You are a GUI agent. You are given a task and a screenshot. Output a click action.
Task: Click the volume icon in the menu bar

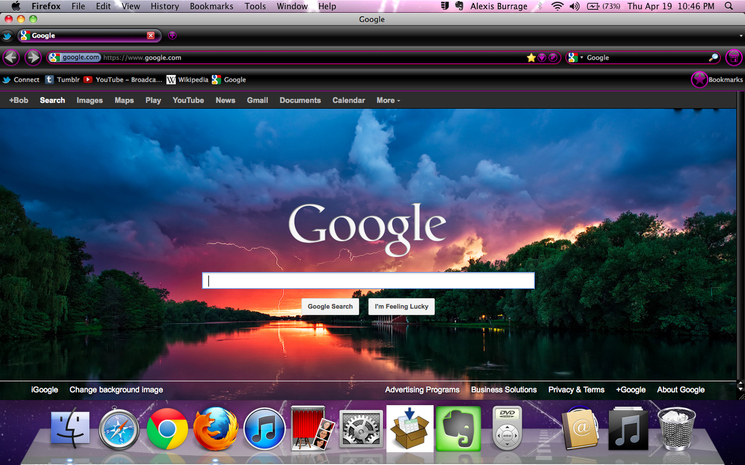coord(575,6)
